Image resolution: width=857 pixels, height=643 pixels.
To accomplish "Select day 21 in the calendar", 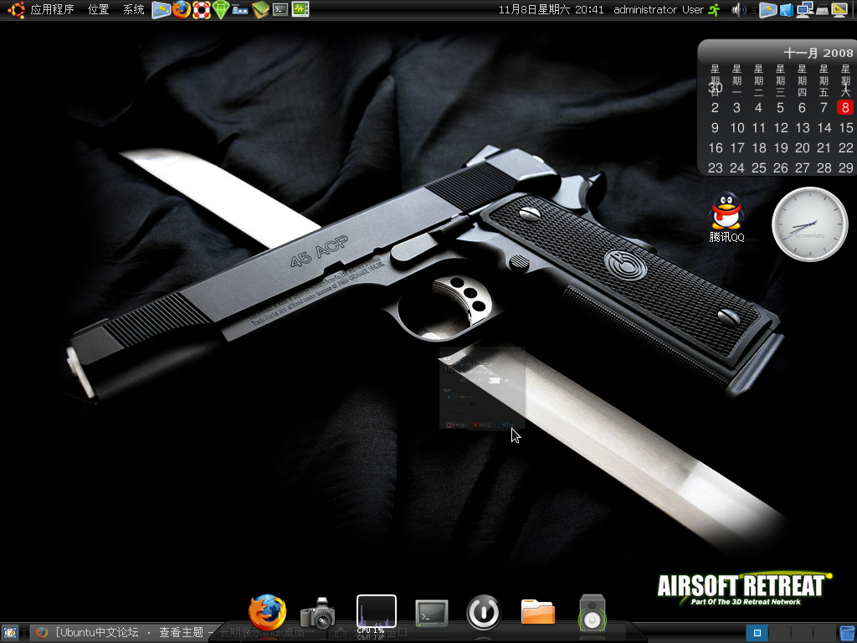I will click(824, 148).
